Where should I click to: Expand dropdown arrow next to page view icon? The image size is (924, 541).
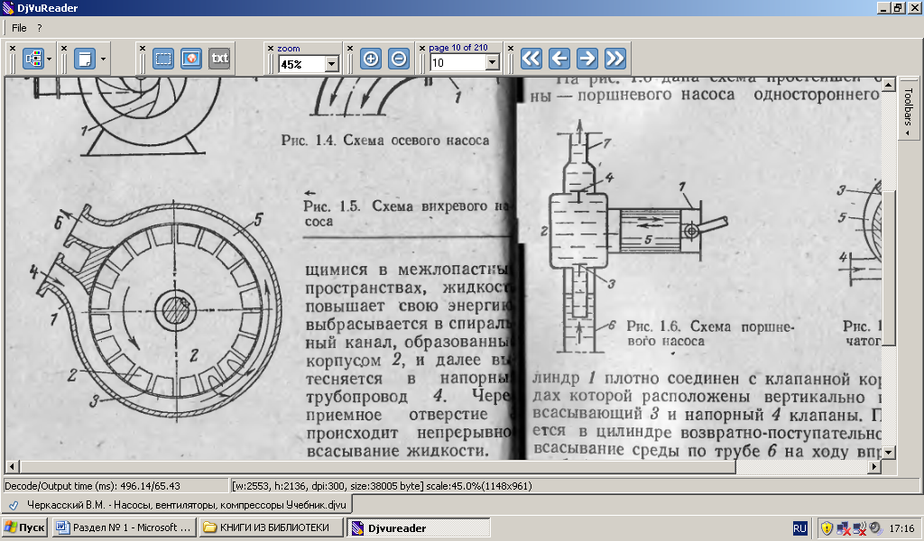(103, 59)
